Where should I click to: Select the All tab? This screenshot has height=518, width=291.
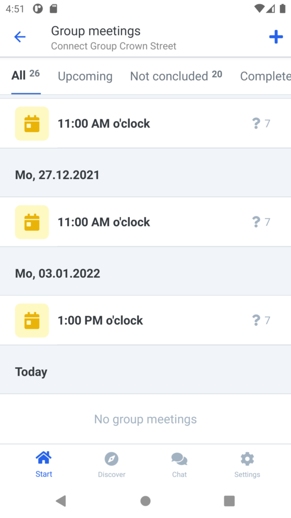(26, 75)
